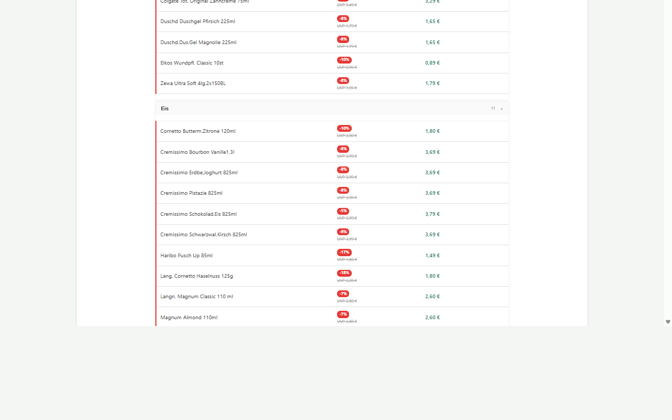Click price '1,65 €' of Duschd.Dus.Gel Magnolie

click(x=433, y=43)
